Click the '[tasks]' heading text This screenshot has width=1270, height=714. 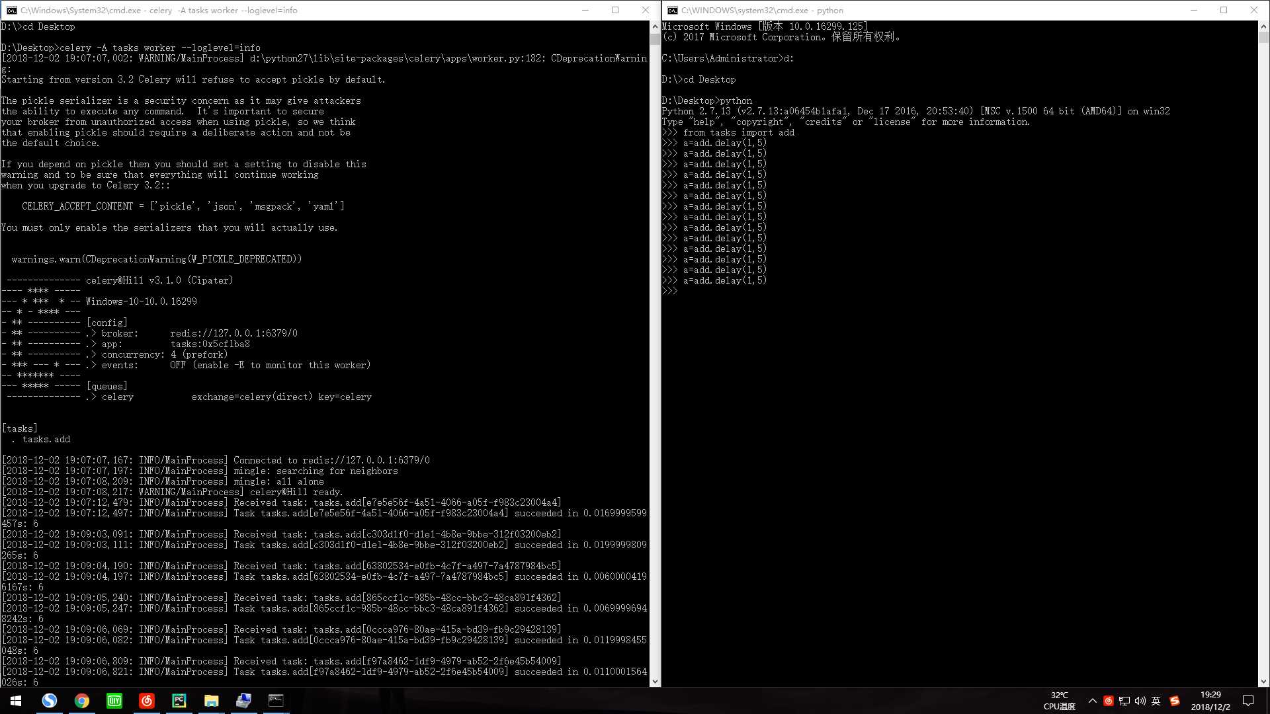point(20,428)
